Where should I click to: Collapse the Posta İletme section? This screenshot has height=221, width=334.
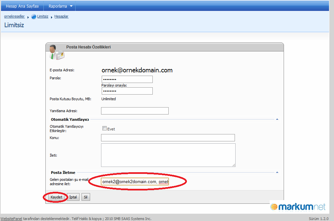[x=277, y=172]
